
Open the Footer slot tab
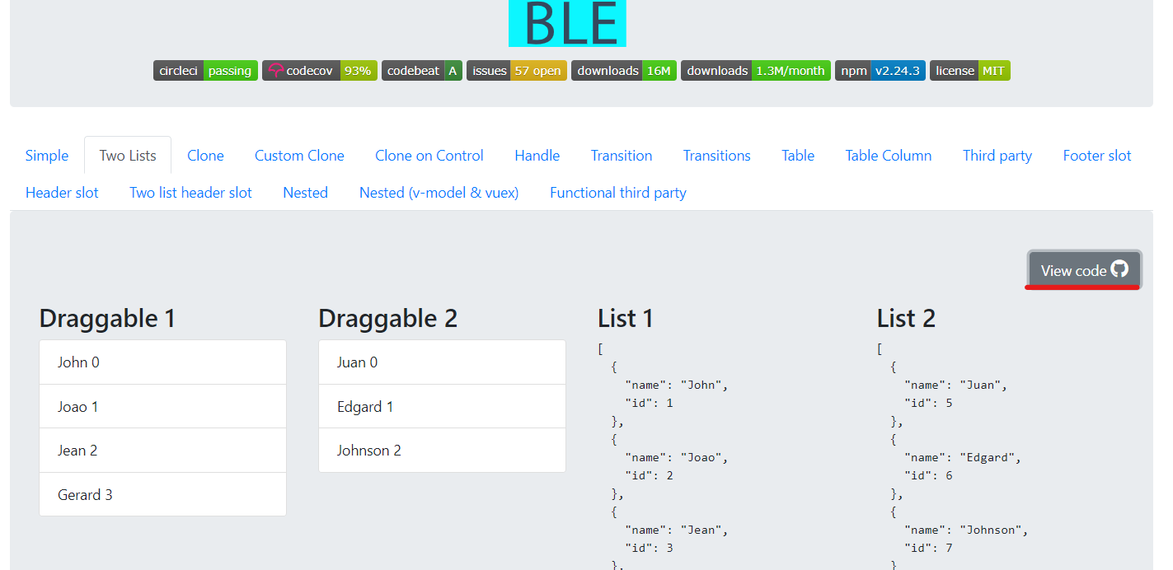point(1097,156)
